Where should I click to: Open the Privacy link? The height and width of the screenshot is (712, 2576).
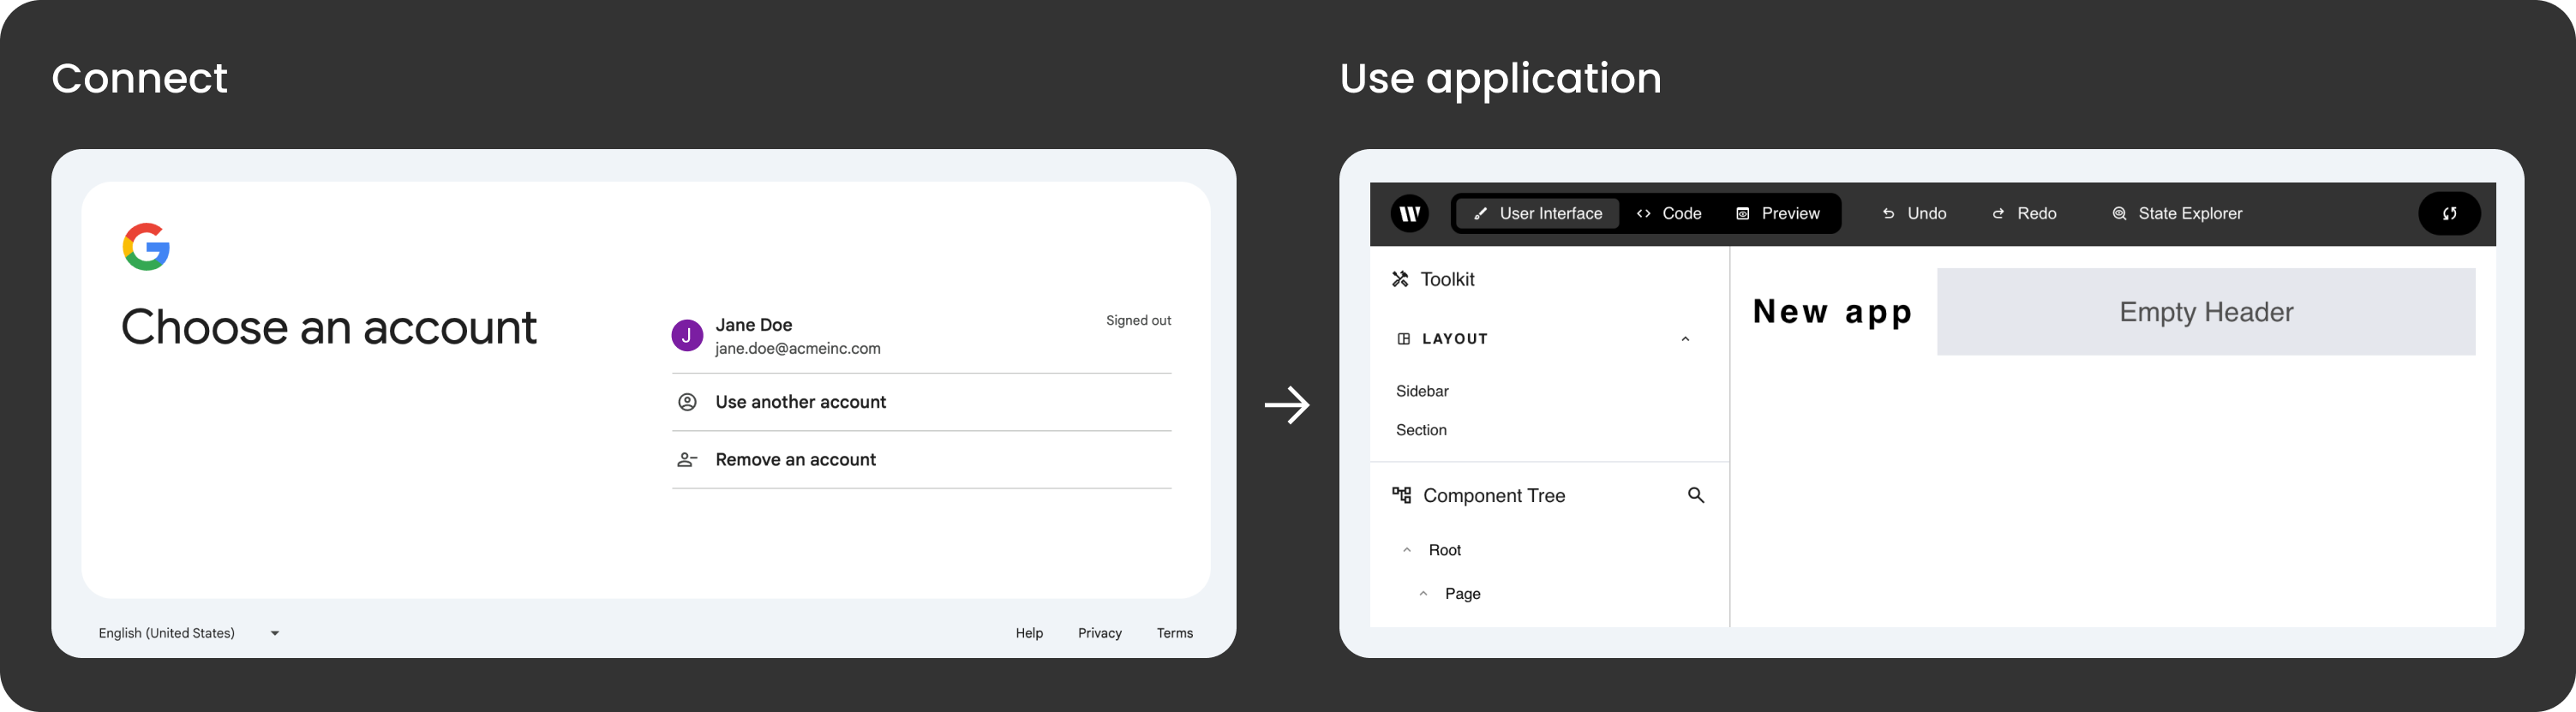(1099, 633)
